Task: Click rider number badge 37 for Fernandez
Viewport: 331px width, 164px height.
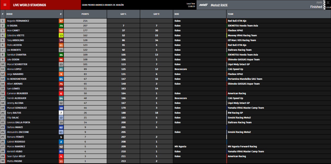Action: 61,21
